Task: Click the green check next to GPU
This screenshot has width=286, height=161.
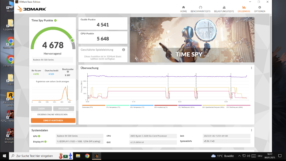Action: [39, 136]
